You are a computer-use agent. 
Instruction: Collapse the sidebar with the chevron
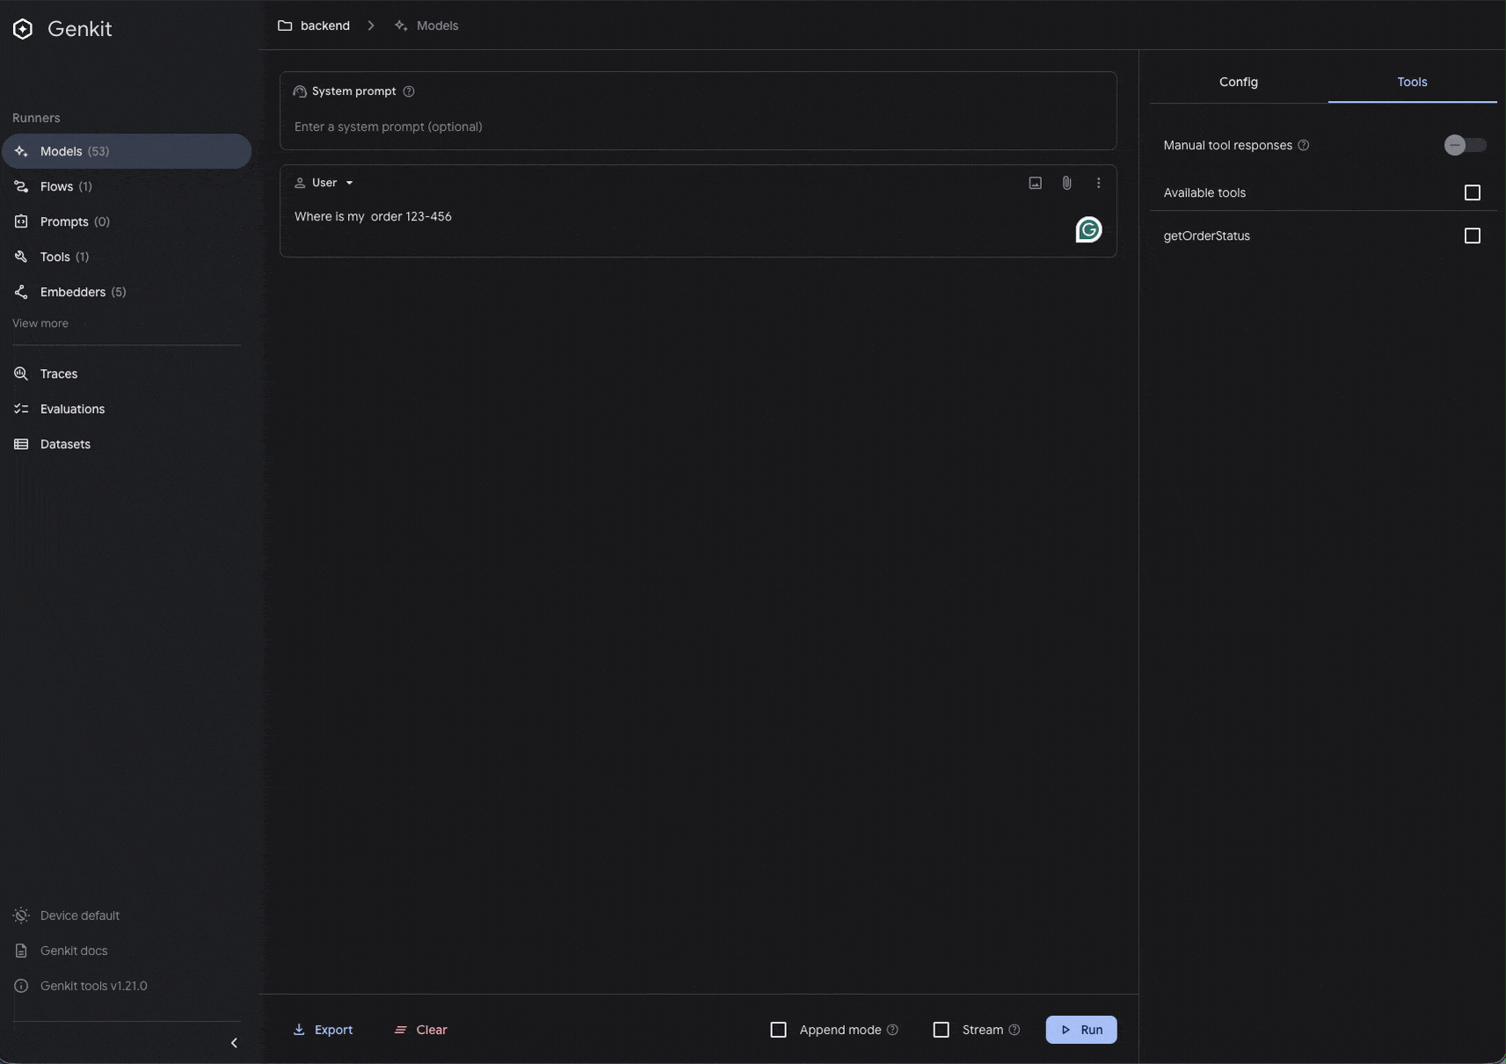(234, 1043)
